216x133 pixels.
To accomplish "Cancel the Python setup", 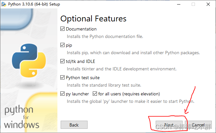I will tap(198, 125).
